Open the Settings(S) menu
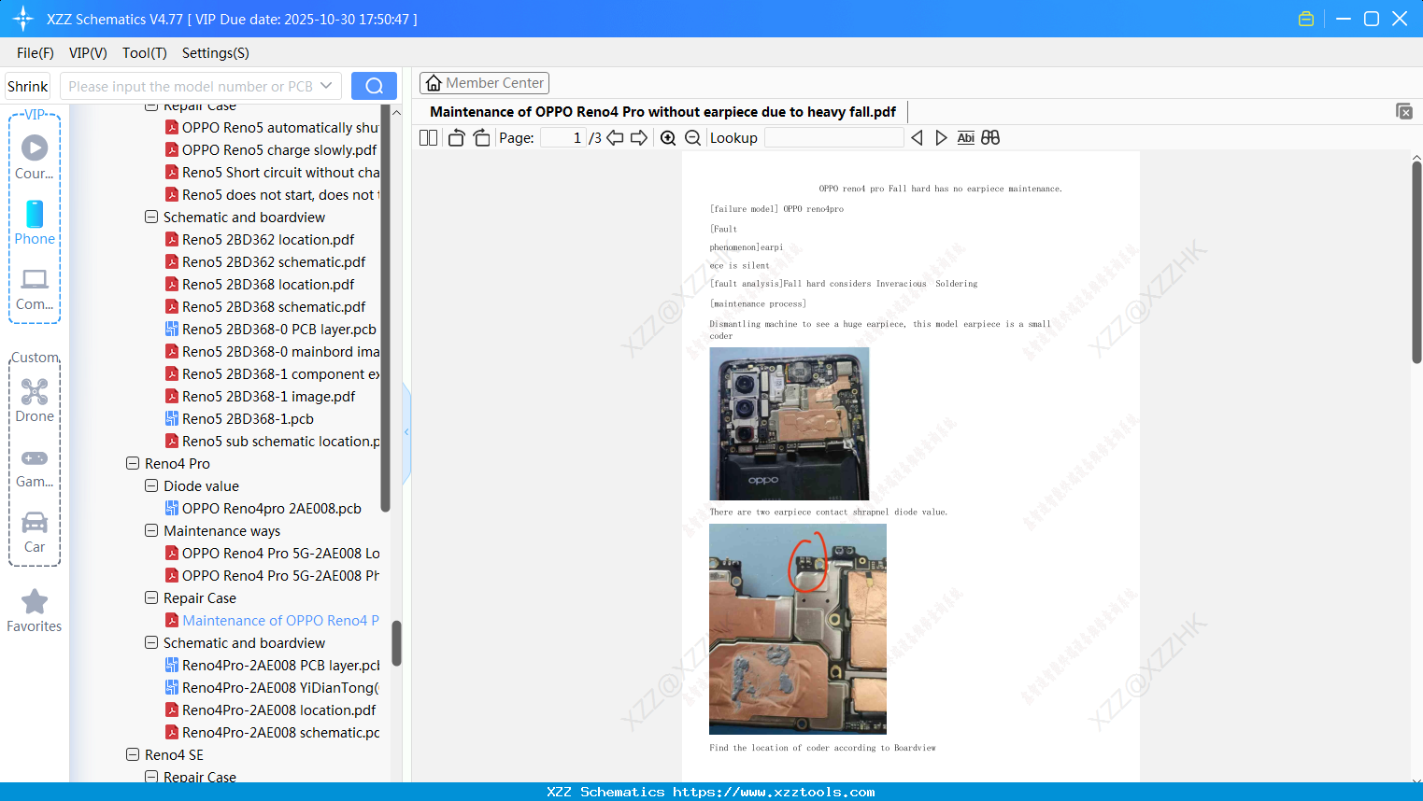Viewport: 1423px width, 801px height. [216, 53]
